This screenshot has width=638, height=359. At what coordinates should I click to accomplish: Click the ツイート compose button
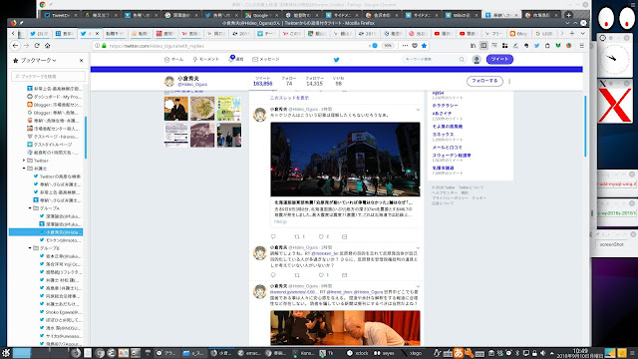pos(499,60)
